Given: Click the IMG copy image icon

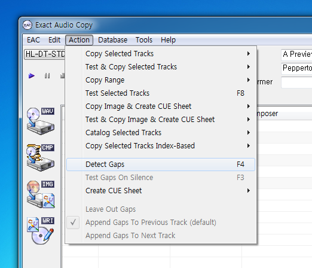Looking at the screenshot, I should pos(41,194).
